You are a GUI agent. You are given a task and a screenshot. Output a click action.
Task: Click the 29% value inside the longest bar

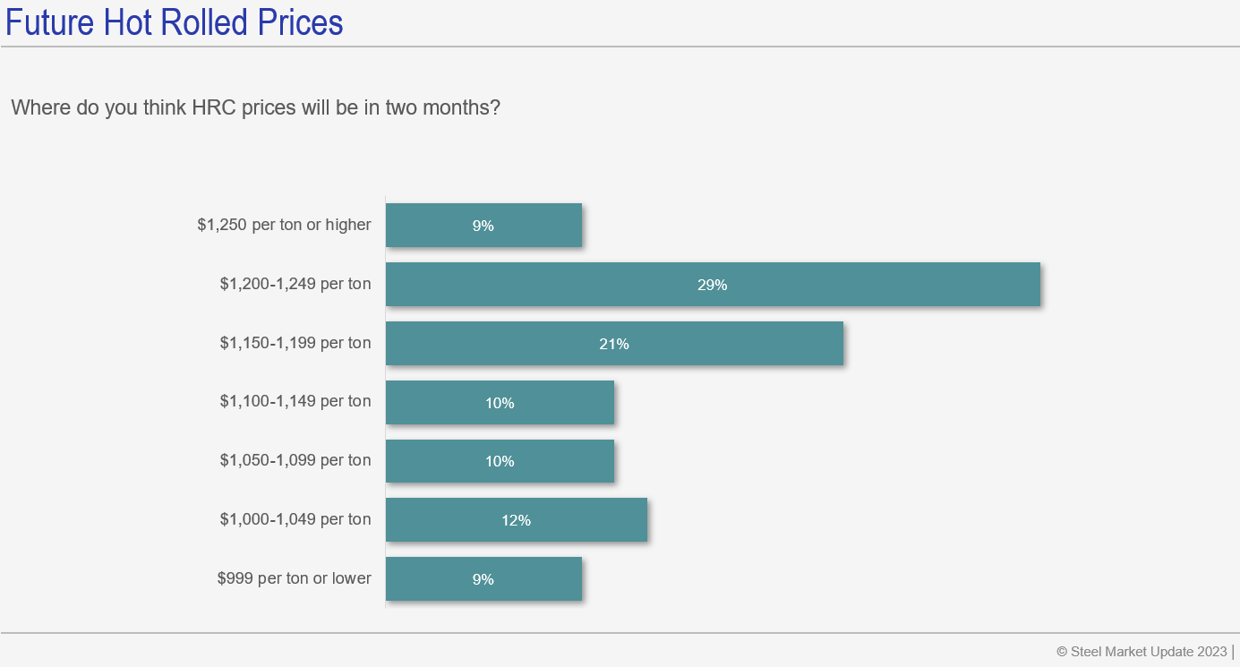tap(713, 285)
